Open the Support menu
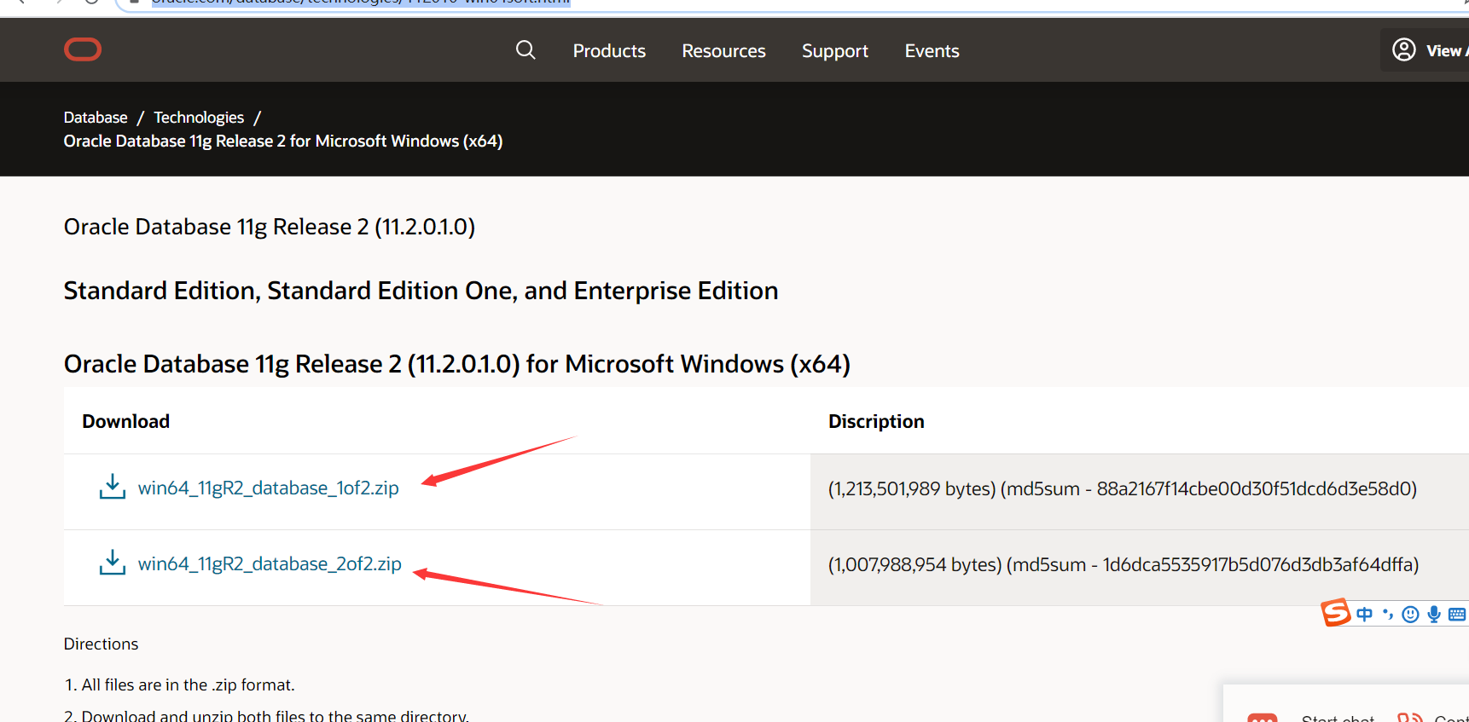The image size is (1469, 722). 834,51
